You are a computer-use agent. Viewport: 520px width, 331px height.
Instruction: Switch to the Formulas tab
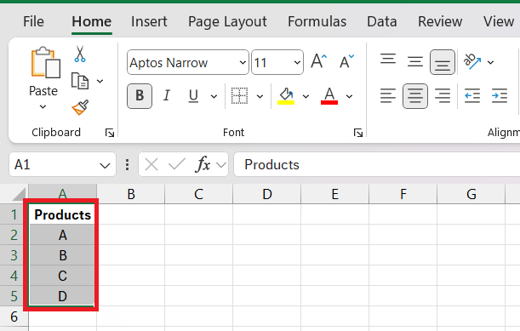[317, 21]
